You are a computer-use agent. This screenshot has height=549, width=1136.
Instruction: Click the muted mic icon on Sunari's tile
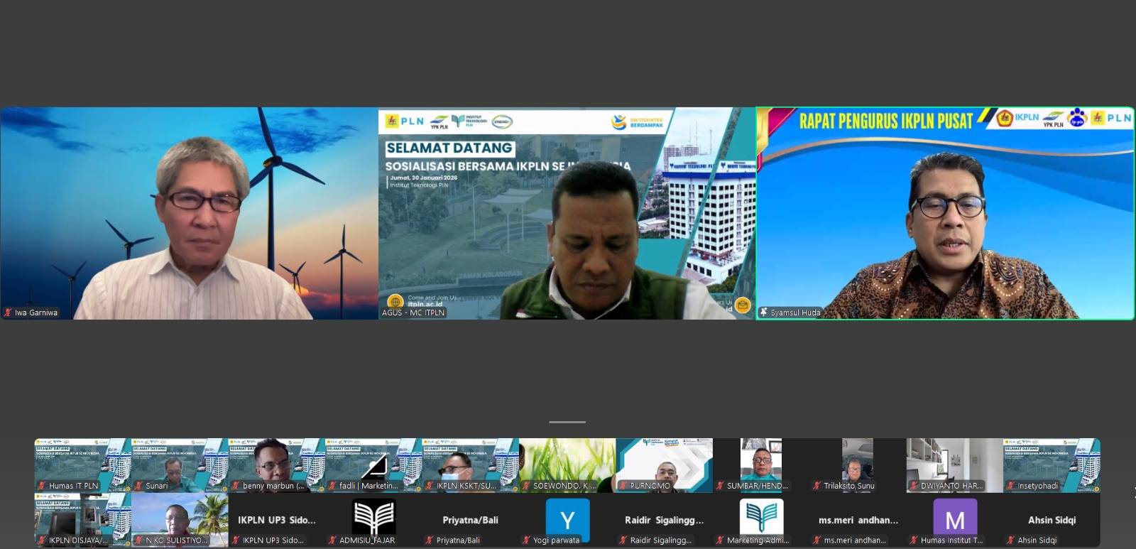pos(139,486)
